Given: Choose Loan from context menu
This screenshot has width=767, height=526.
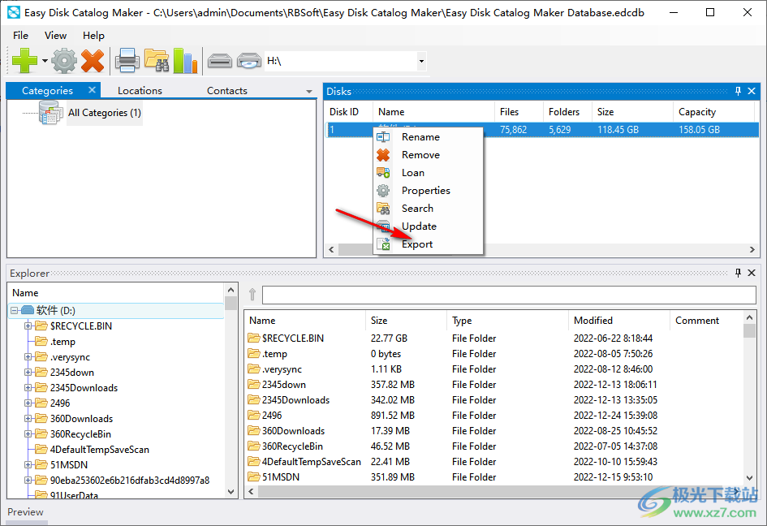Looking at the screenshot, I should (x=428, y=173).
